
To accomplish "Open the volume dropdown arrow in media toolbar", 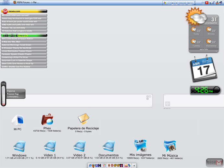I will [x=191, y=3].
